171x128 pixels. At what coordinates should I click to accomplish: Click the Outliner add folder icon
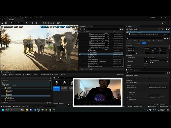click(121, 29)
